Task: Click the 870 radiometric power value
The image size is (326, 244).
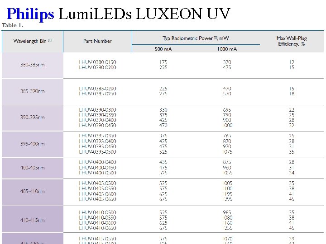Action: 227,141
